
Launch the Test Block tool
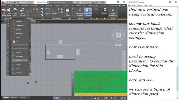point(15,12)
